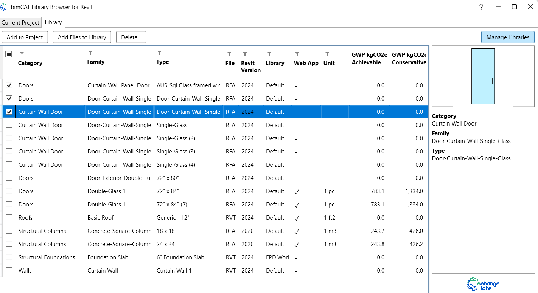The image size is (538, 293).
Task: Uncheck the Curtain_Wall_Panel_Door row checkbox
Action: click(x=9, y=85)
